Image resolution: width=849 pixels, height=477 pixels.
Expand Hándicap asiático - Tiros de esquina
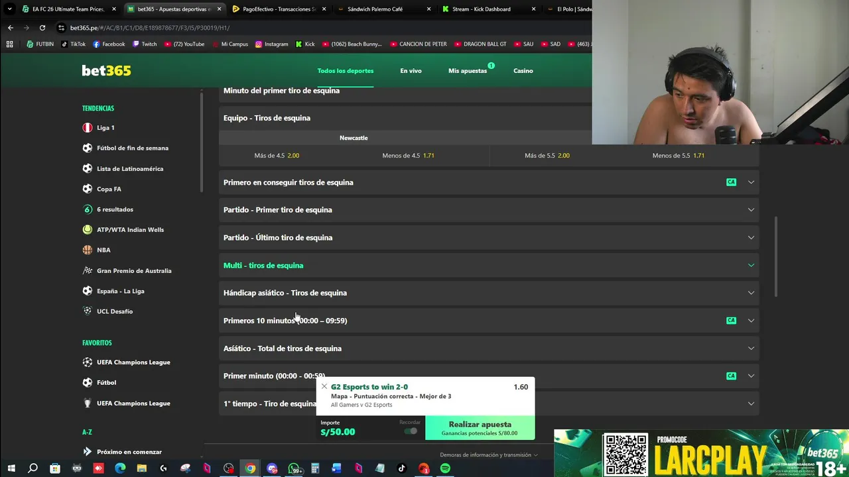coord(489,293)
